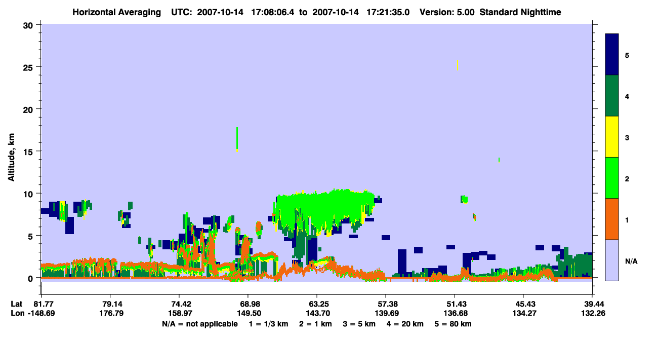Click 'Standard Nighttime' in the title
The width and height of the screenshot is (658, 338).
click(x=520, y=12)
